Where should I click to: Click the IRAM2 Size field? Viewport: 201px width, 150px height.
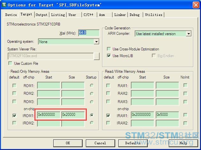tap(167, 123)
